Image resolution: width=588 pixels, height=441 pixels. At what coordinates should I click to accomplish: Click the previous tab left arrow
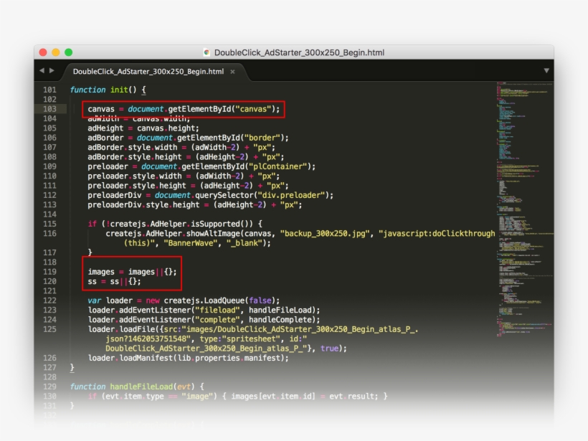coord(42,71)
